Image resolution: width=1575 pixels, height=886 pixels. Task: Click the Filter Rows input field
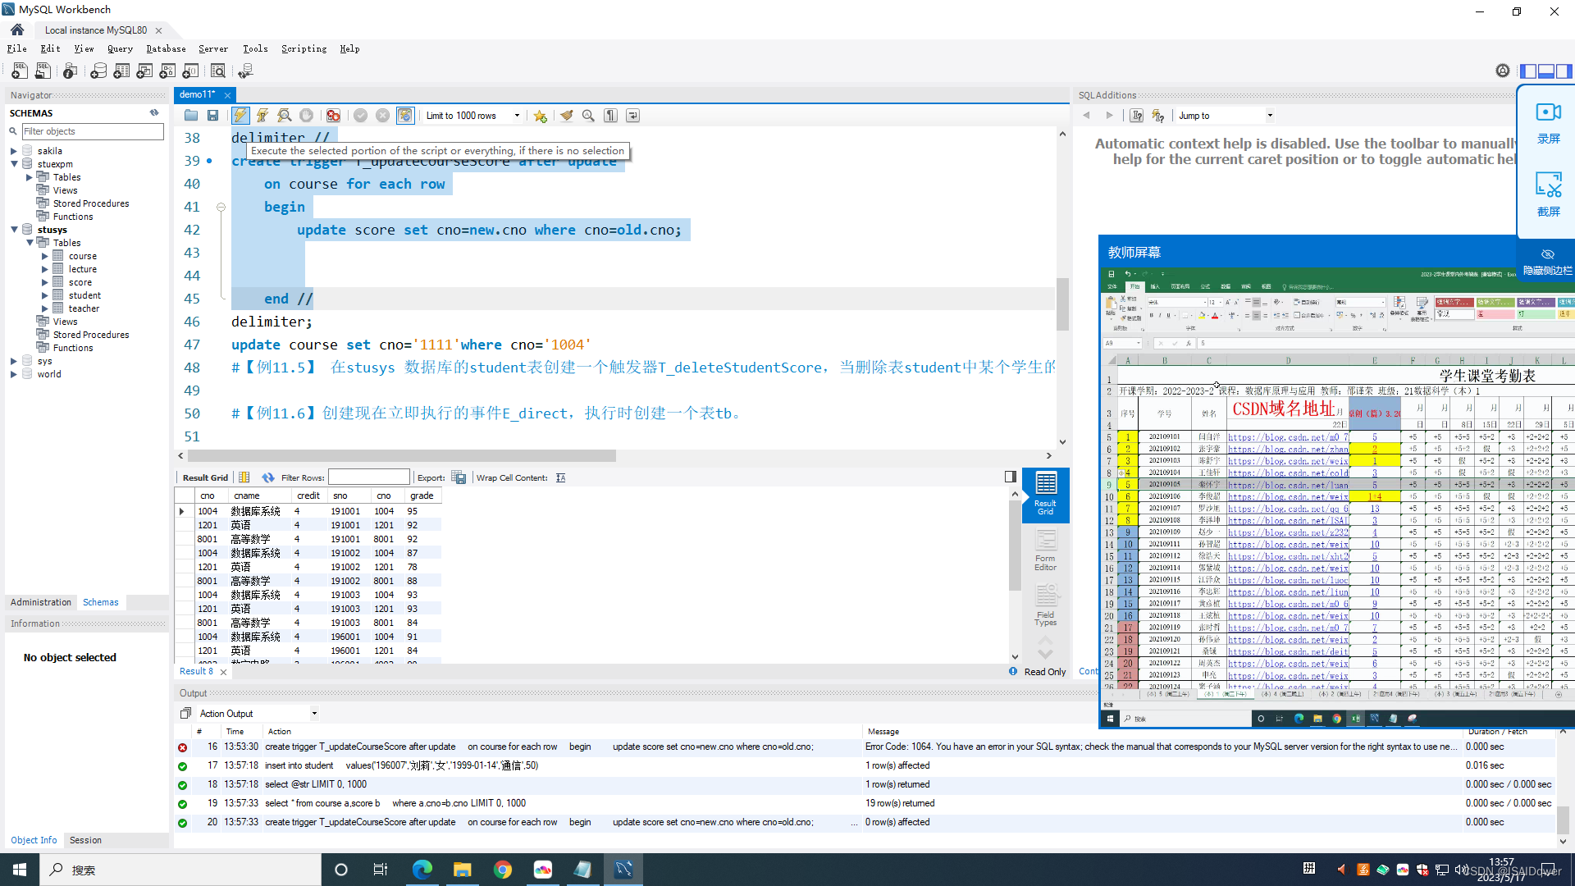368,477
